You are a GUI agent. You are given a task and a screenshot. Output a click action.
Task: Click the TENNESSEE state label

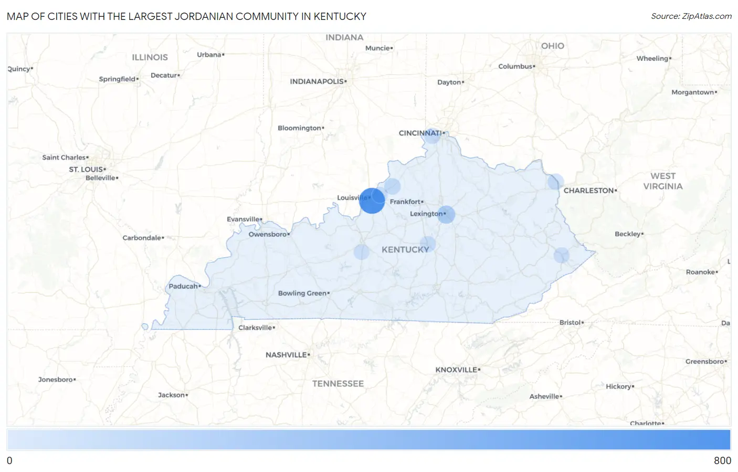(338, 384)
